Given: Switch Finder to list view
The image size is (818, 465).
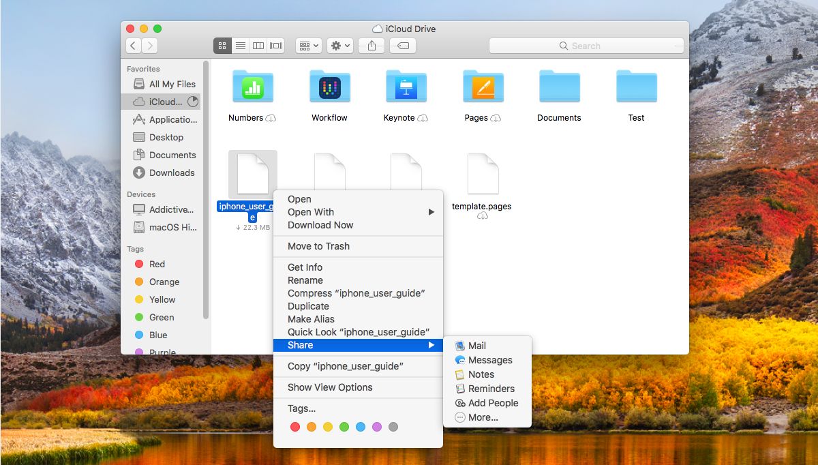Looking at the screenshot, I should click(240, 46).
